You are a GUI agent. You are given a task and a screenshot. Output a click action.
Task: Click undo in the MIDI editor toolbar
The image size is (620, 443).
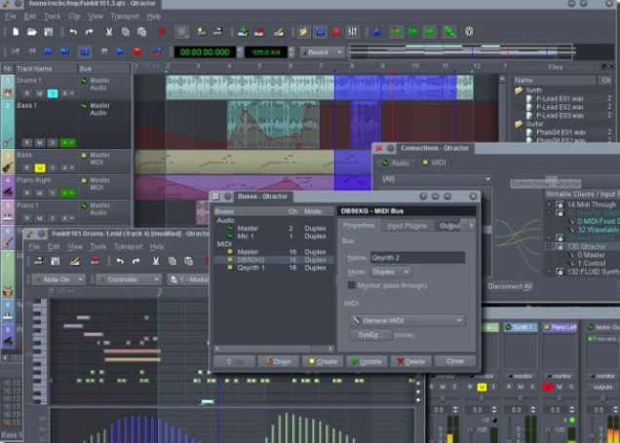point(120,261)
